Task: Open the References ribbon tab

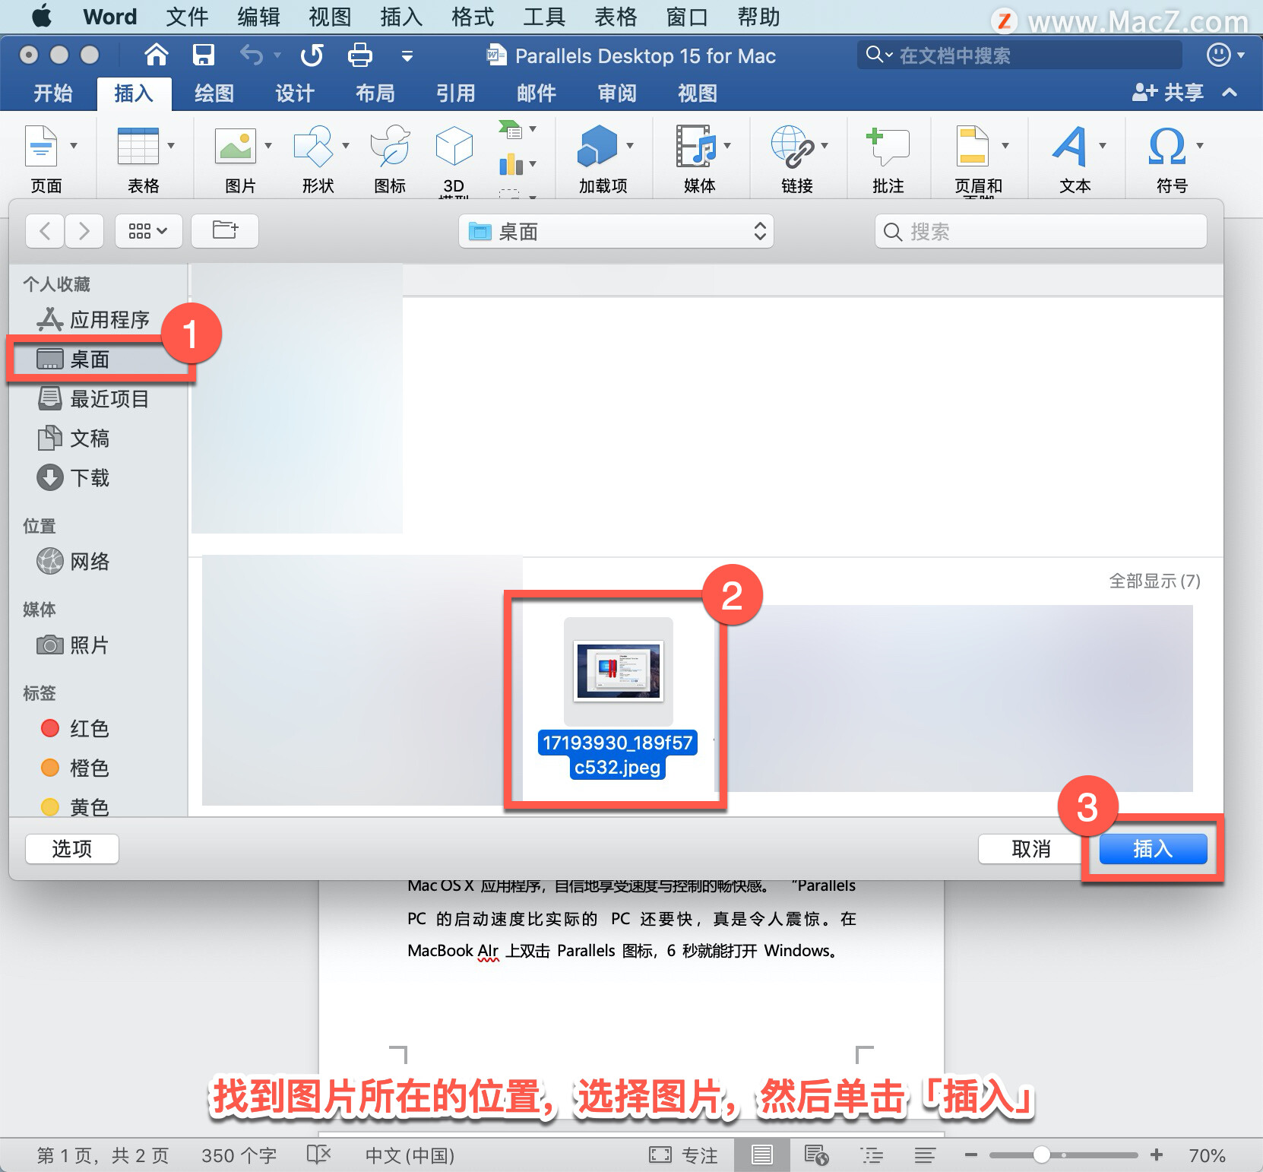Action: coord(455,93)
